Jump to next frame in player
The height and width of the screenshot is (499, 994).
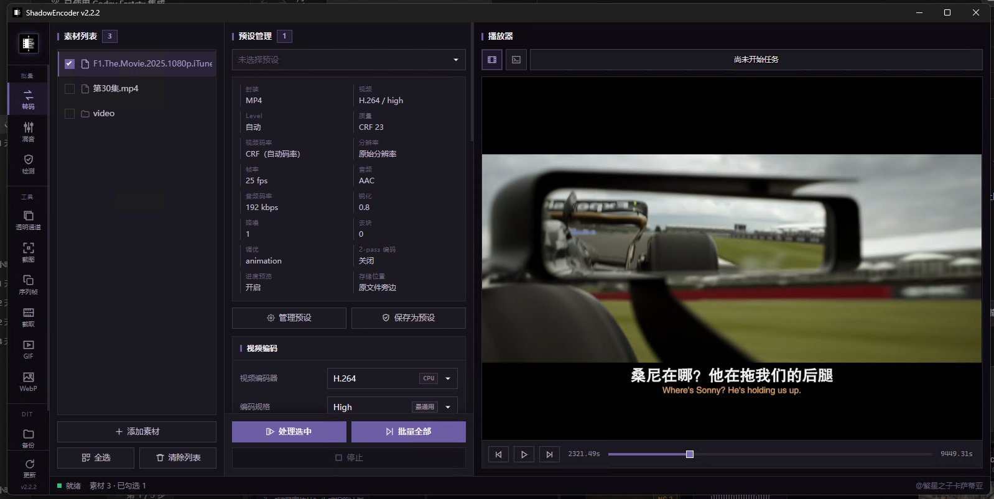click(x=549, y=454)
